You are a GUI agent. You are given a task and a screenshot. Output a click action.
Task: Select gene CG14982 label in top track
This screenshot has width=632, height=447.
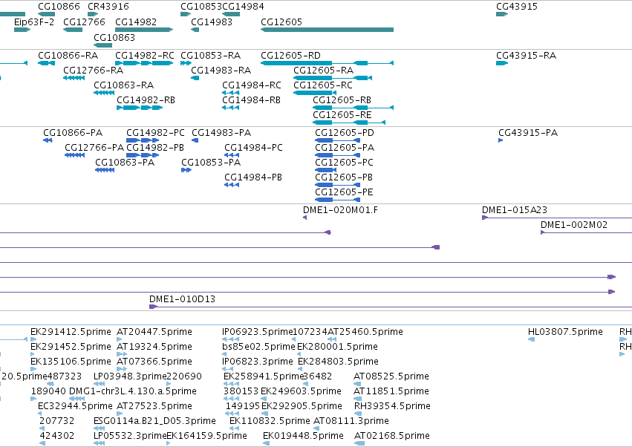point(136,22)
